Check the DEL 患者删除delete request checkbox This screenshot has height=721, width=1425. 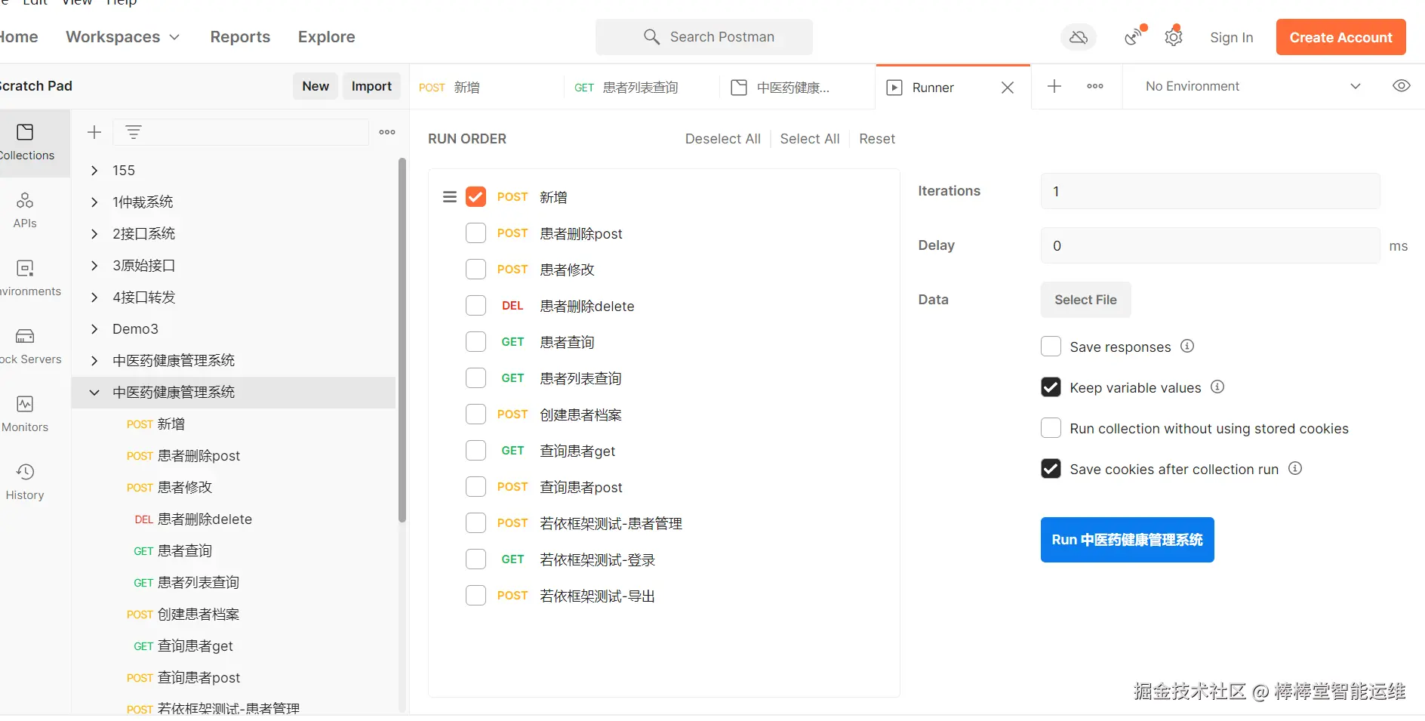pyautogui.click(x=476, y=306)
